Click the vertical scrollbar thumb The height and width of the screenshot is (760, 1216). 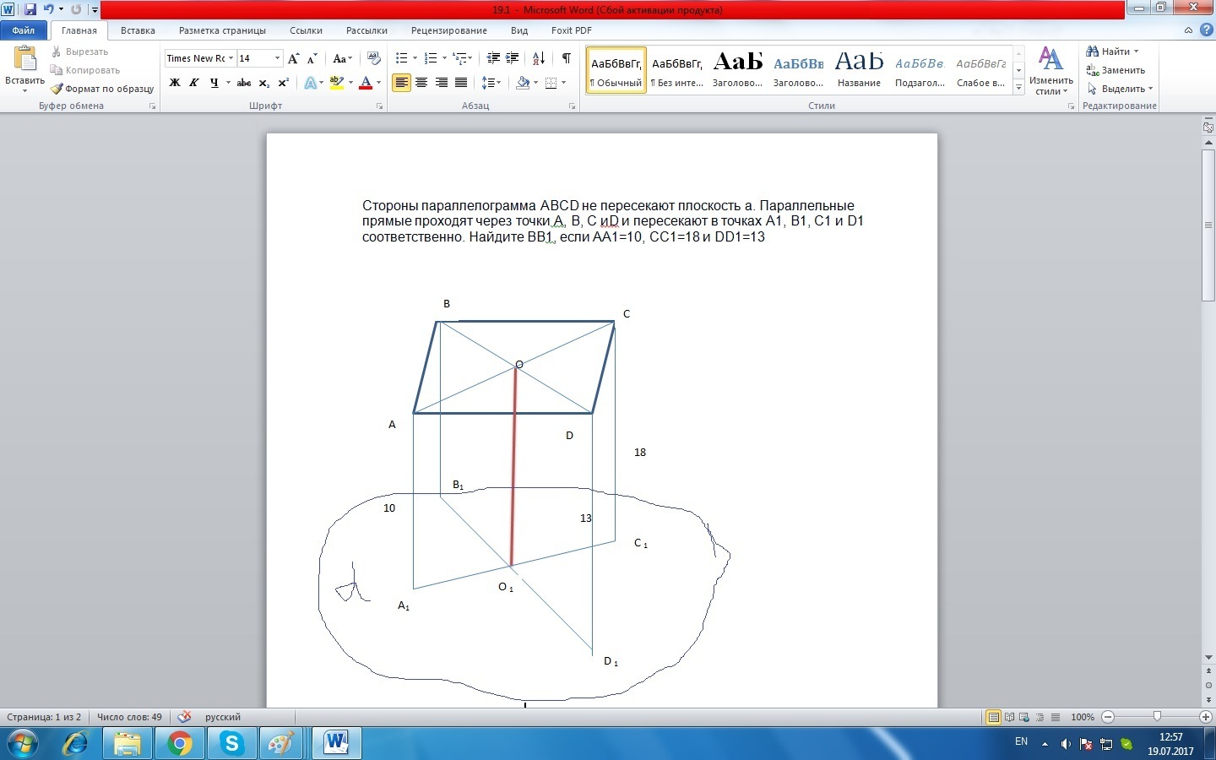[1208, 225]
